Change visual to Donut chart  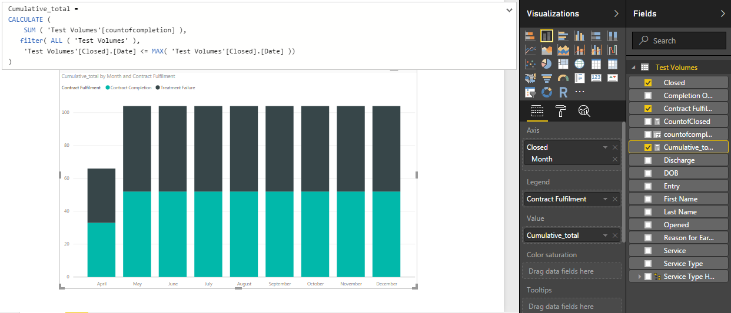[547, 92]
